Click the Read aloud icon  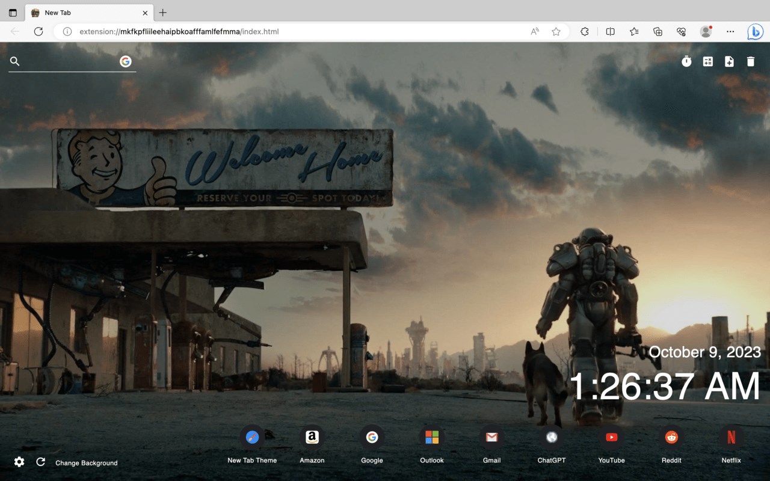pos(535,31)
